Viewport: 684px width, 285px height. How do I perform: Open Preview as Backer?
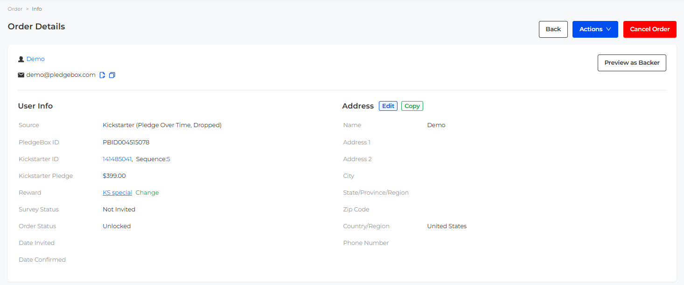[x=632, y=63]
